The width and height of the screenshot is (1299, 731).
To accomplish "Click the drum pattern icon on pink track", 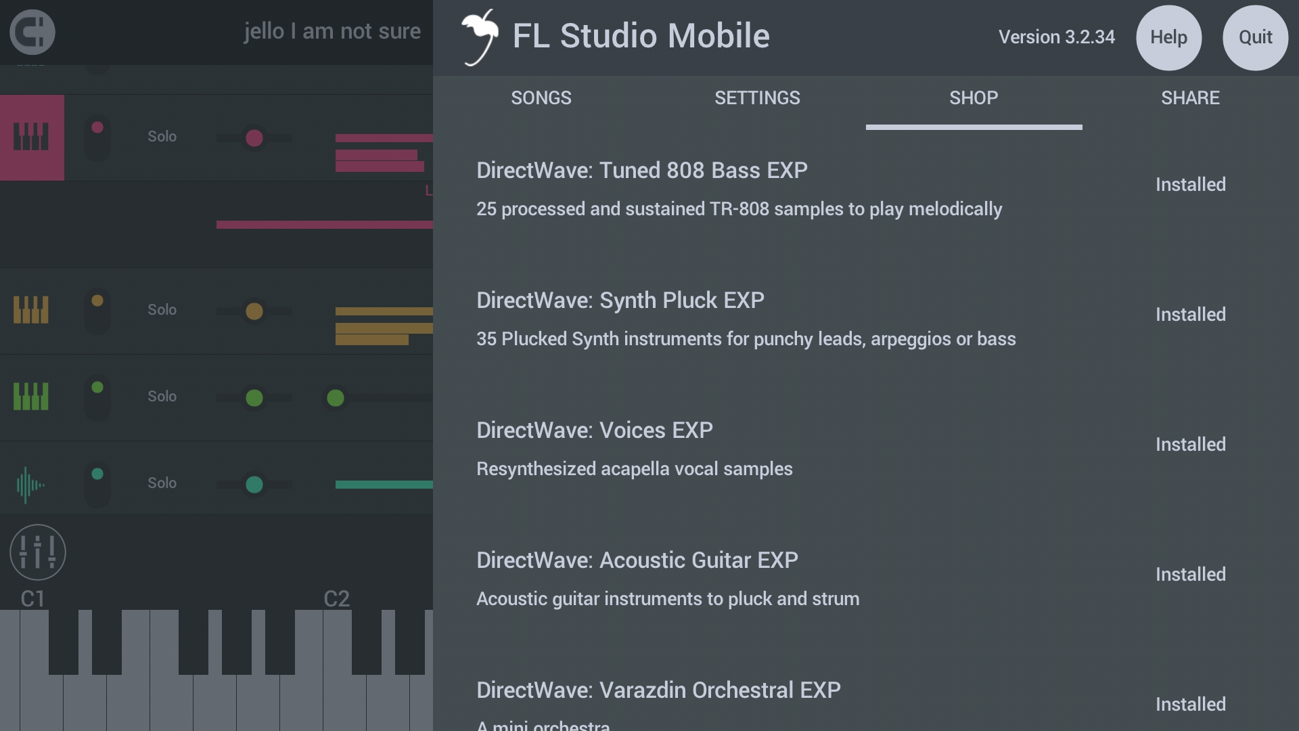I will pos(31,137).
